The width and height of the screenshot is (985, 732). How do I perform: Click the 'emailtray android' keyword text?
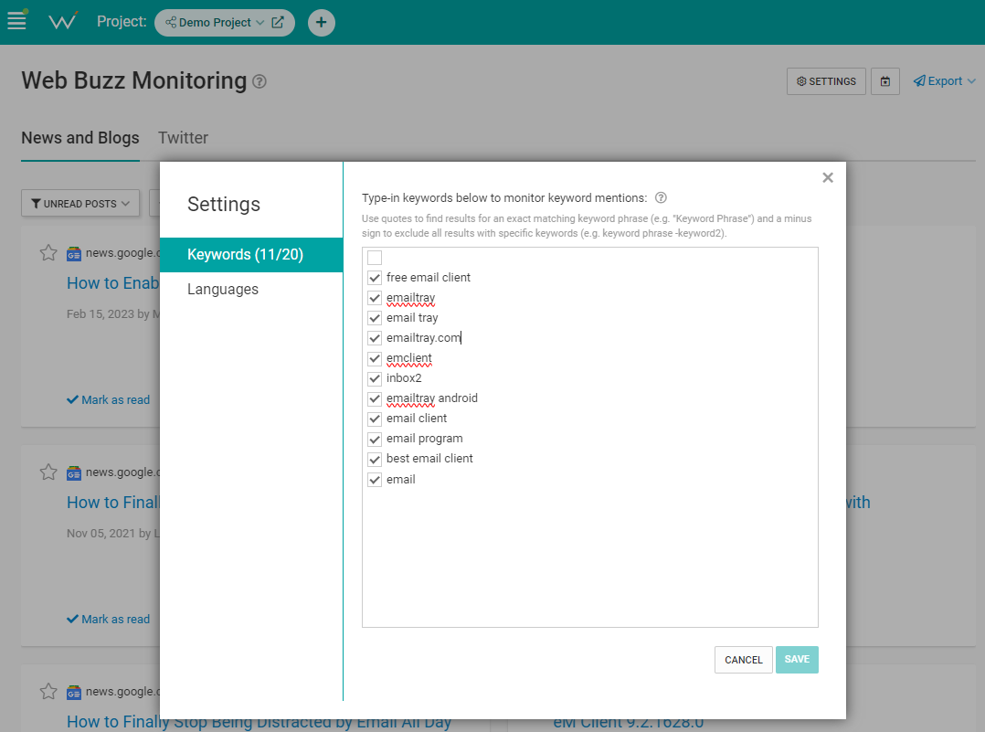click(x=432, y=398)
